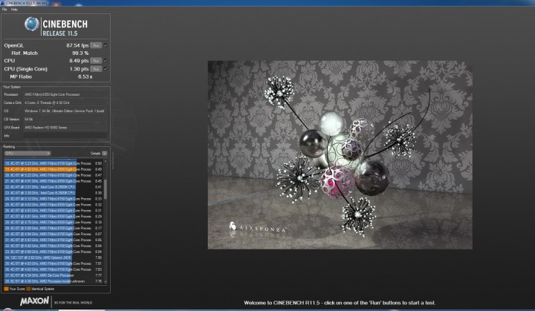Screen dimensions: 535x311
Task: Click the single core score 1.30 pts
Action: pos(79,69)
